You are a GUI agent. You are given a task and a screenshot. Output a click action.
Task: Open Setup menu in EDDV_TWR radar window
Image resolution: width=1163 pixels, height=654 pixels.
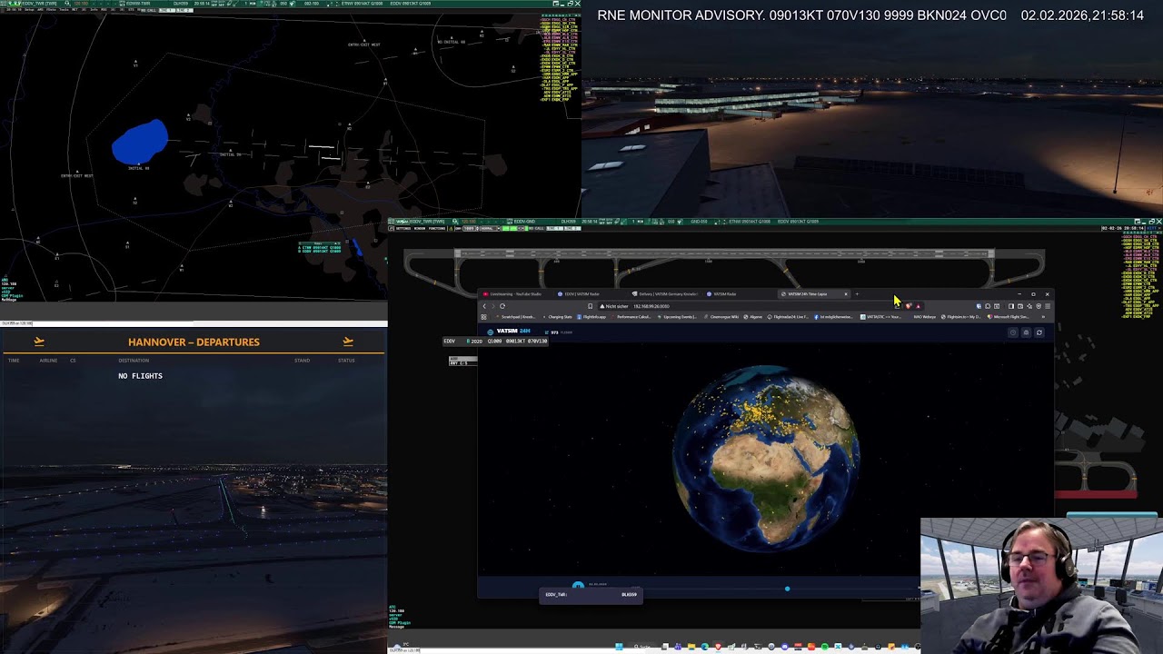[29, 10]
